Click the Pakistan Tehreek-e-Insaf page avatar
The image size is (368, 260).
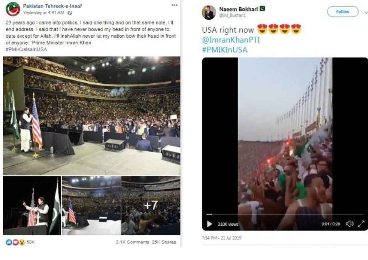pos(13,9)
